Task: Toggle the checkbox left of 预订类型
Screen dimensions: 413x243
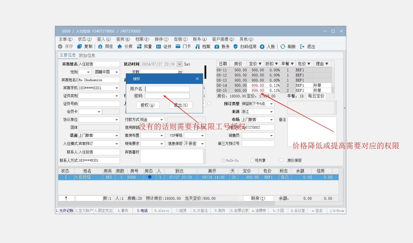Action: [x=209, y=104]
